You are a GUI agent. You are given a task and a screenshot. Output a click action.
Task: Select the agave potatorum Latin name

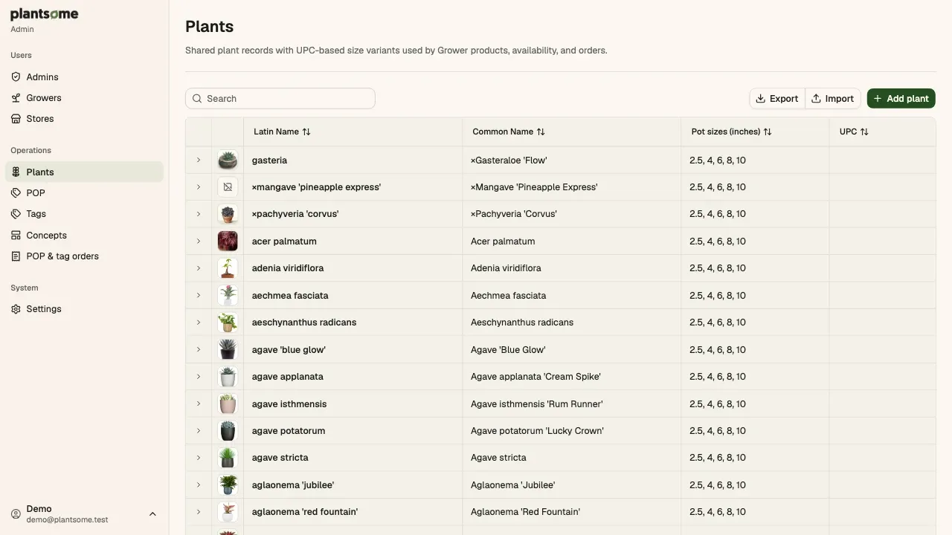(x=289, y=430)
